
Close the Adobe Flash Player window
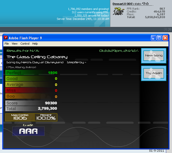pos(165,38)
